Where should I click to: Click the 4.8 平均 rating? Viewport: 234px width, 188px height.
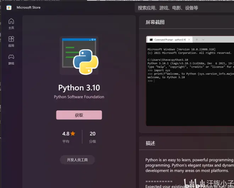[69, 137]
